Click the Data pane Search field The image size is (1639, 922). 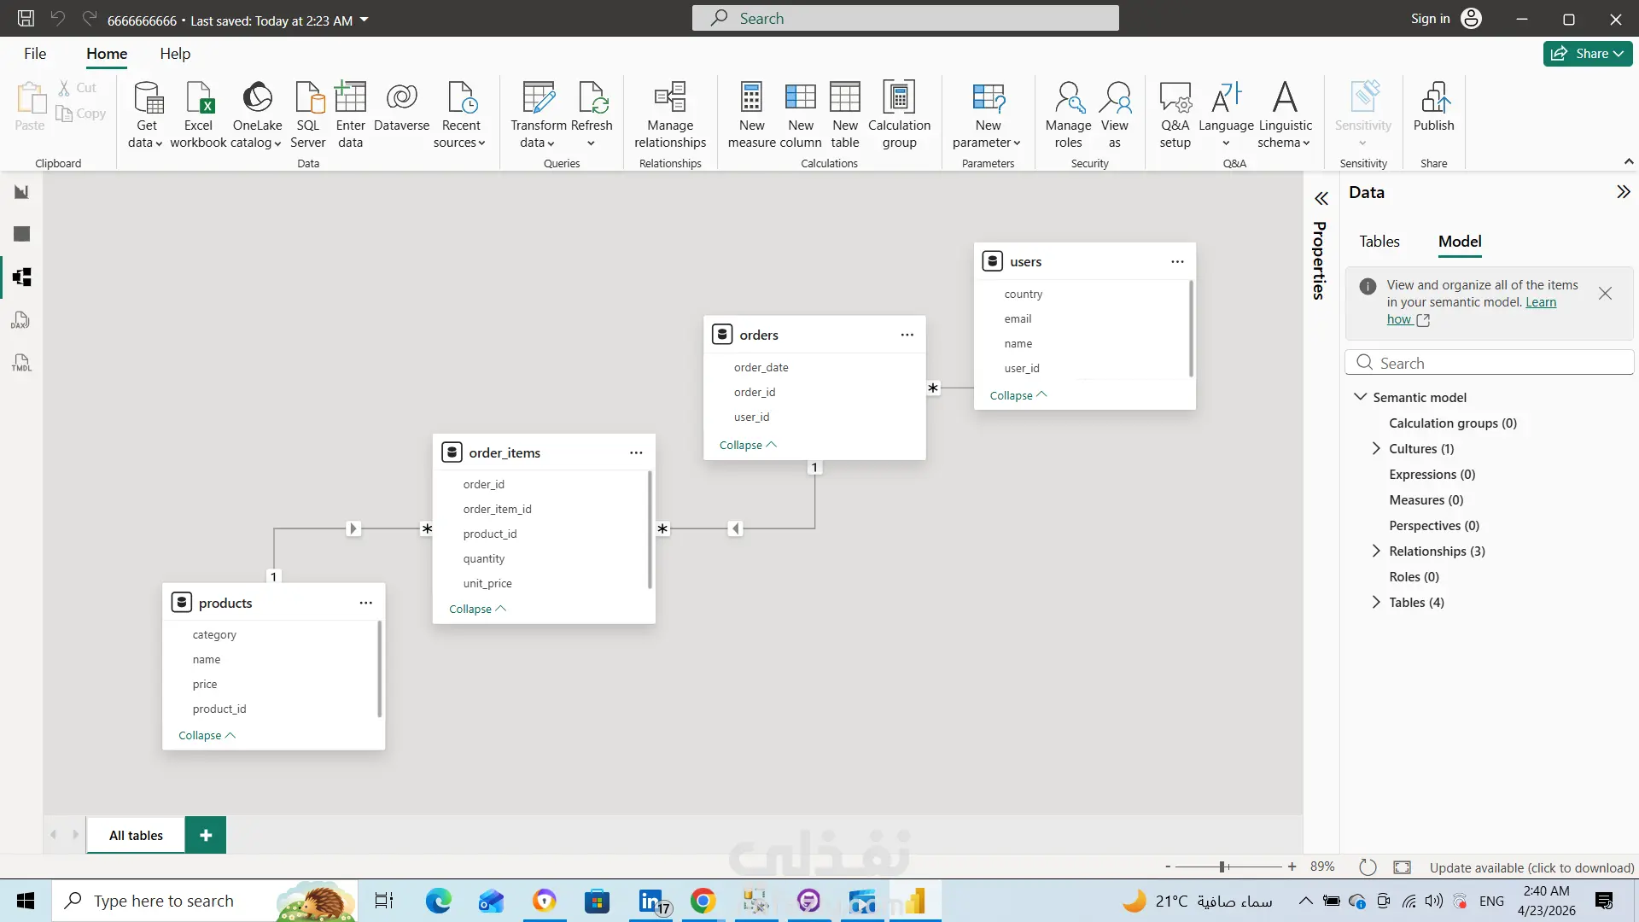click(1489, 363)
